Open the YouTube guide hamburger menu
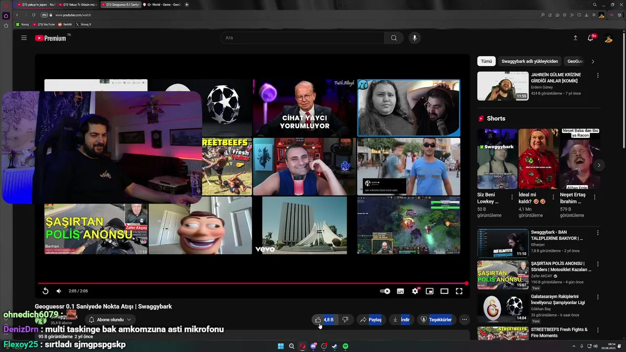The width and height of the screenshot is (626, 352). coord(24,38)
